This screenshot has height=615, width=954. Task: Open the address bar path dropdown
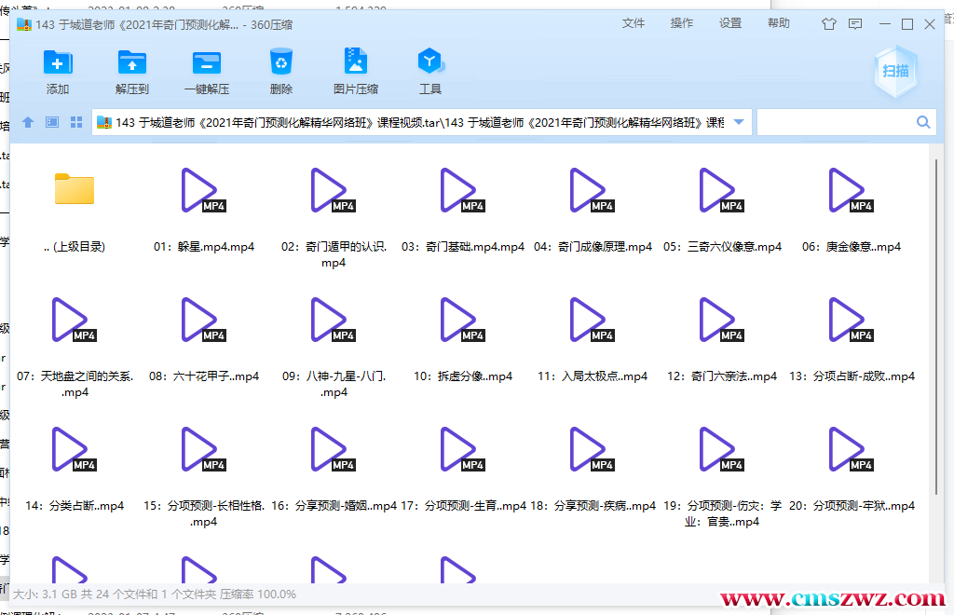coord(740,121)
